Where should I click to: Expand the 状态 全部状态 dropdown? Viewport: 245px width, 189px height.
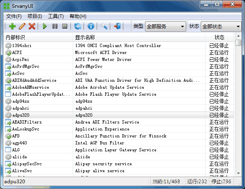tap(221, 26)
